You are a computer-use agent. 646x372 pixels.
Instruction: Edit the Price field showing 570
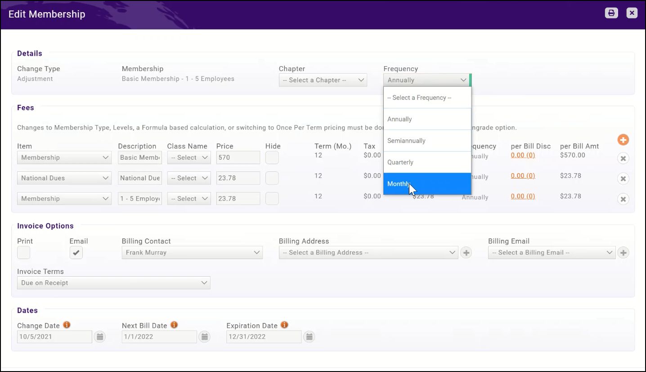click(x=238, y=157)
